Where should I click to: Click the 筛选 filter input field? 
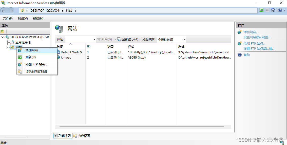click(x=79, y=39)
